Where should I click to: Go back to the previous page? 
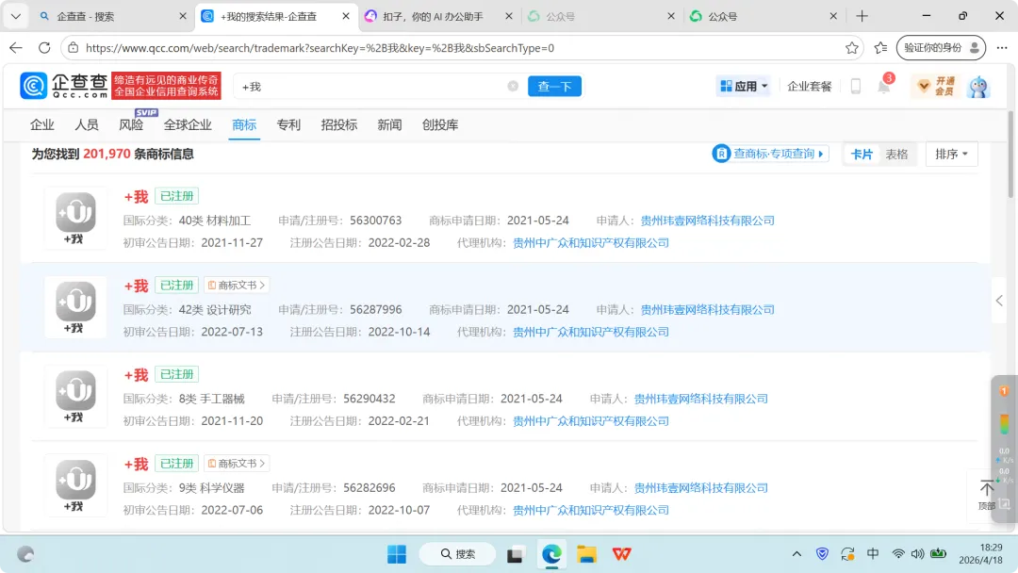[x=16, y=48]
